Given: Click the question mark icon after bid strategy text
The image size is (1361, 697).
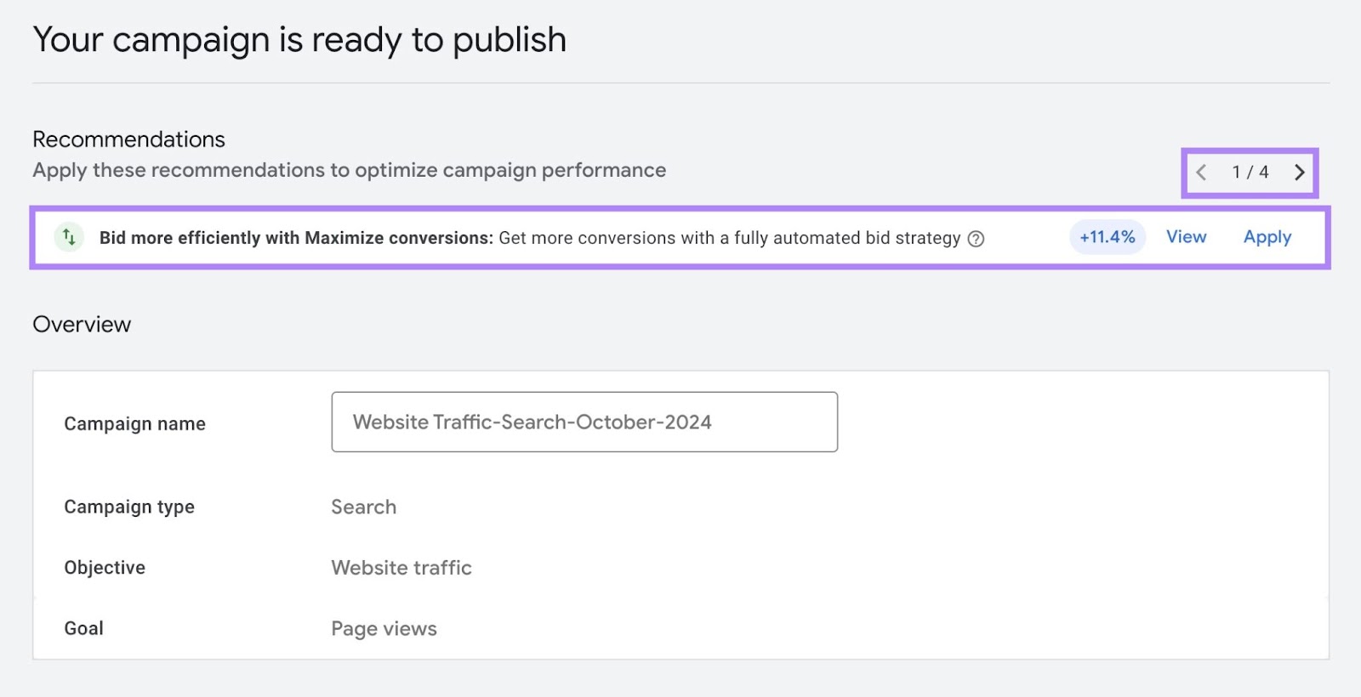Looking at the screenshot, I should coord(977,239).
